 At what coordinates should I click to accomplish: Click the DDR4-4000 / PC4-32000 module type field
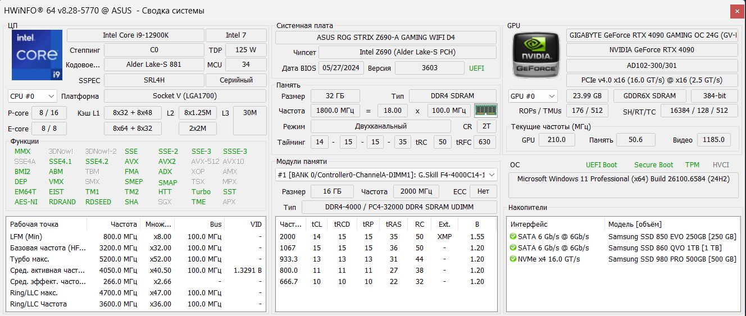point(400,207)
